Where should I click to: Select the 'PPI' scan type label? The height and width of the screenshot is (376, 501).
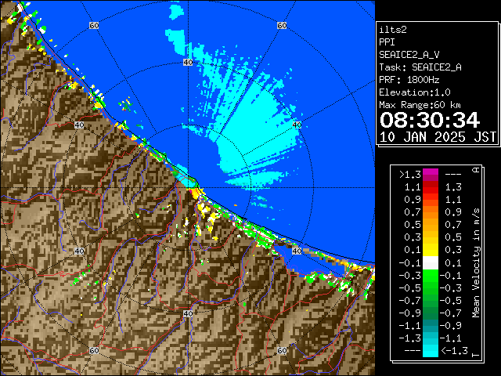point(387,42)
